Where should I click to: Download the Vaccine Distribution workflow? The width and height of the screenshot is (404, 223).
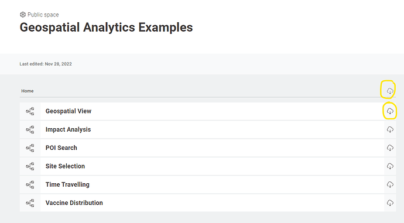390,203
